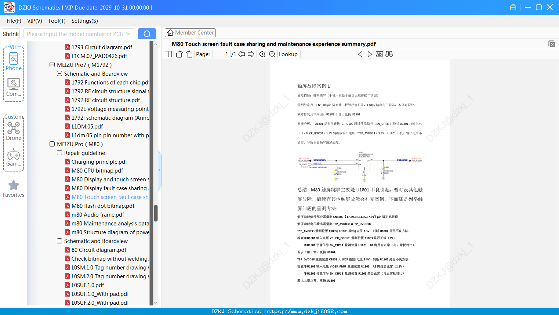559x315 pixels.
Task: Toggle the two-page view icon
Action: point(168,54)
